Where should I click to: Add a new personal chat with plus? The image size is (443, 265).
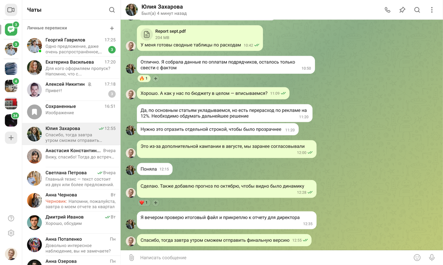pyautogui.click(x=112, y=28)
